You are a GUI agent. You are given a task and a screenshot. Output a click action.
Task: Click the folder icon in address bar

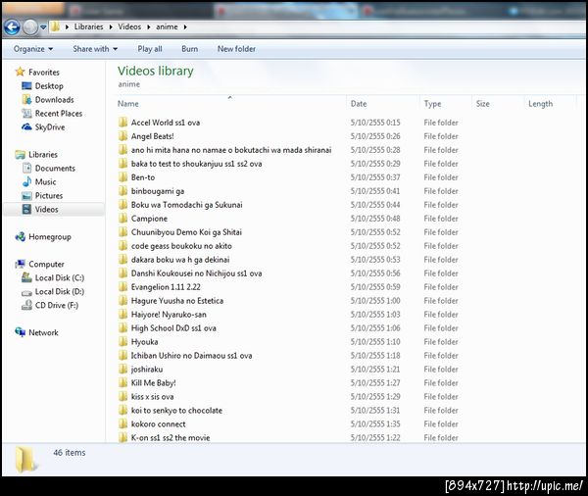tap(55, 26)
